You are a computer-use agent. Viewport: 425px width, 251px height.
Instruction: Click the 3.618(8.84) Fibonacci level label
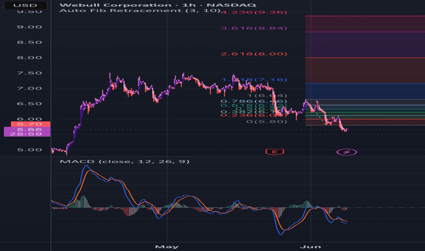click(254, 28)
